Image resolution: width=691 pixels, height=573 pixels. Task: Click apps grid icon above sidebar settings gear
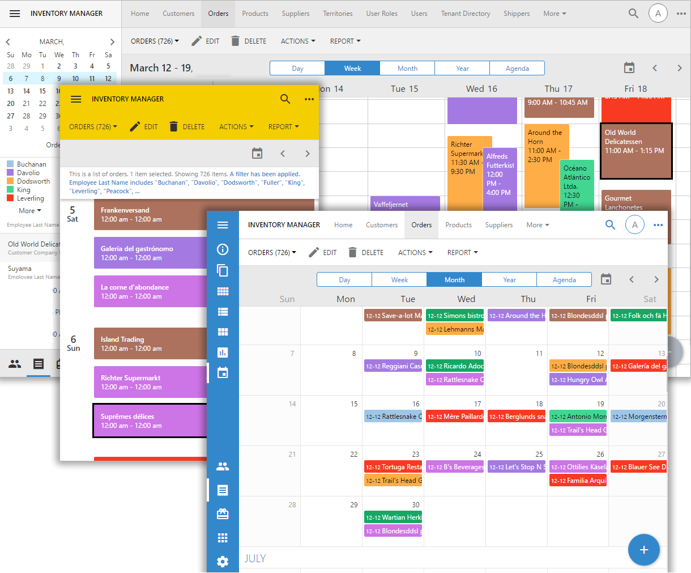point(223,538)
